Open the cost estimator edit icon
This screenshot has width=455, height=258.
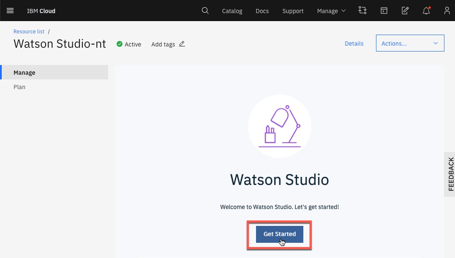pos(405,11)
